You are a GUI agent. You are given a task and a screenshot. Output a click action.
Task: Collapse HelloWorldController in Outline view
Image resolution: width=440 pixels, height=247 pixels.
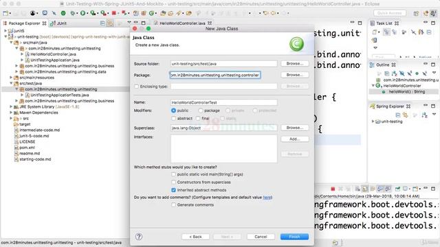click(373, 86)
